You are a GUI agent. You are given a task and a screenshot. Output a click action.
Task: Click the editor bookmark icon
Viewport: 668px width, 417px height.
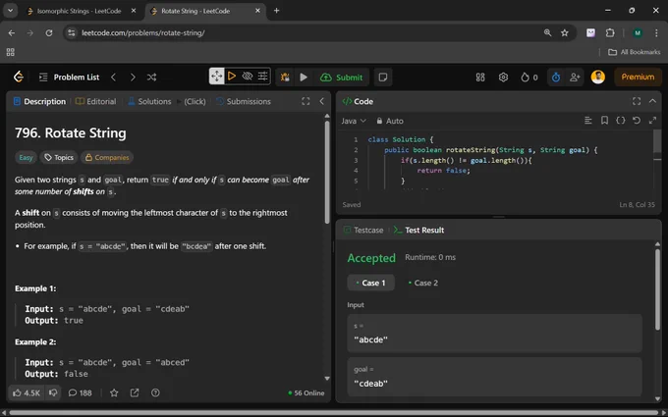[x=604, y=121]
